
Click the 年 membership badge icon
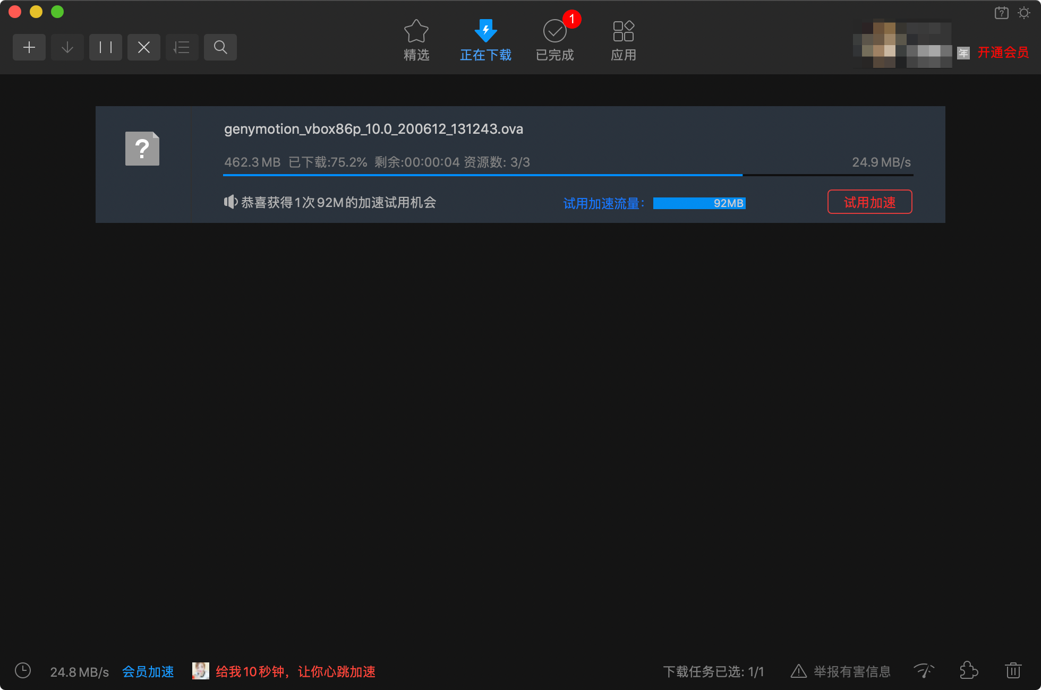[x=963, y=53]
